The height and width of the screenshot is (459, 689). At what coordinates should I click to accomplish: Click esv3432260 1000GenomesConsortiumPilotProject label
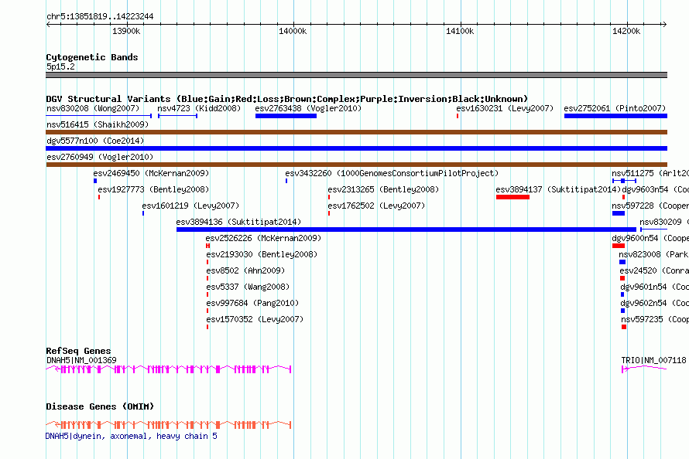click(392, 173)
